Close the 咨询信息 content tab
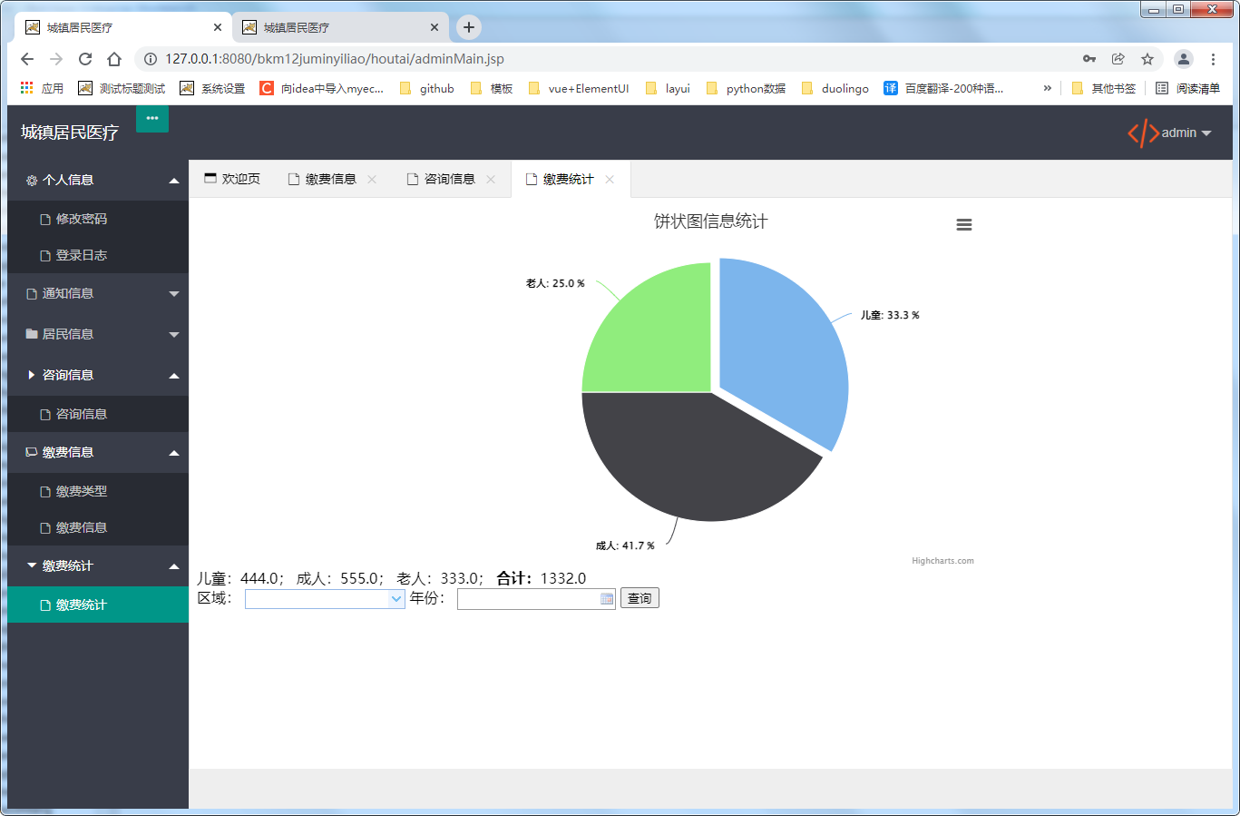 (x=491, y=180)
